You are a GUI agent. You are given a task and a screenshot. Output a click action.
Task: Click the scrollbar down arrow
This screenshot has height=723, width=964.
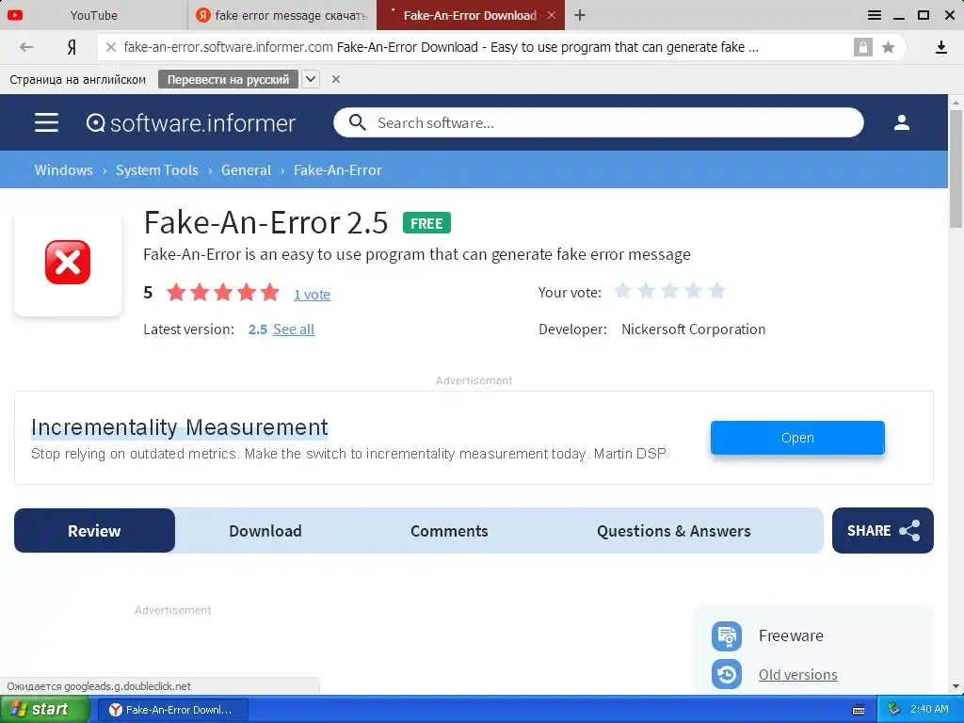click(x=956, y=686)
